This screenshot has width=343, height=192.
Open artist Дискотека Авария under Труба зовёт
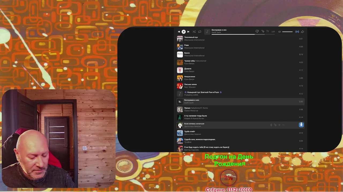click(x=192, y=134)
